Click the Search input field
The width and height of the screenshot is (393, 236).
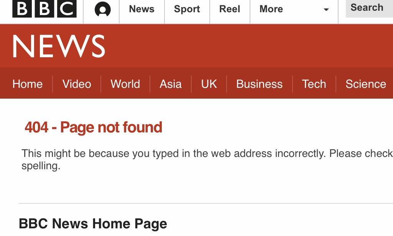coord(369,8)
